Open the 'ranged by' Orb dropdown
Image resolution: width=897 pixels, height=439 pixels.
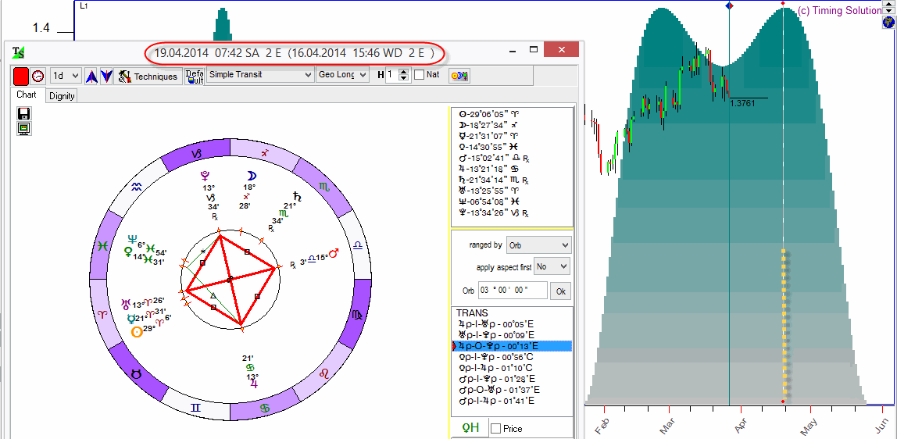tap(538, 244)
